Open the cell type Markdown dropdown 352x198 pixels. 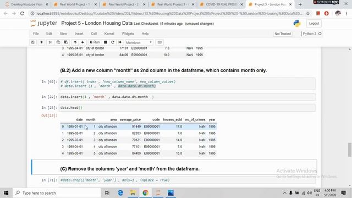pyautogui.click(x=139, y=42)
